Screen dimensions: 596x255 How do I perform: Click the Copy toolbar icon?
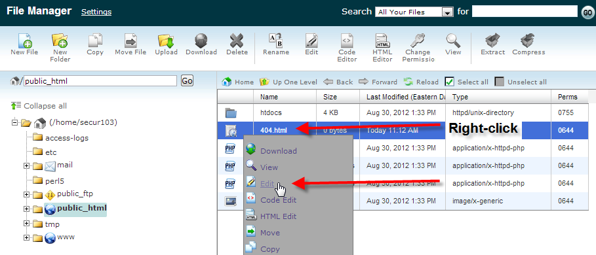[95, 40]
